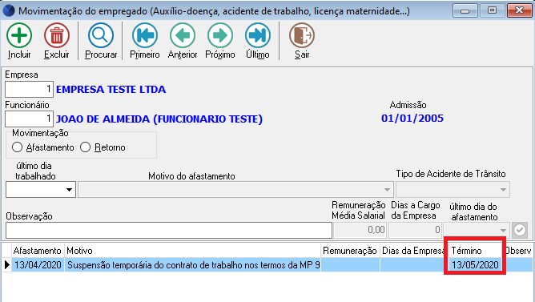The width and height of the screenshot is (535, 302).
Task: Select the Retorno radio button
Action: [x=86, y=147]
